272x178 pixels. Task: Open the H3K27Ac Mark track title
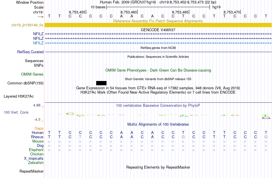click(158, 92)
